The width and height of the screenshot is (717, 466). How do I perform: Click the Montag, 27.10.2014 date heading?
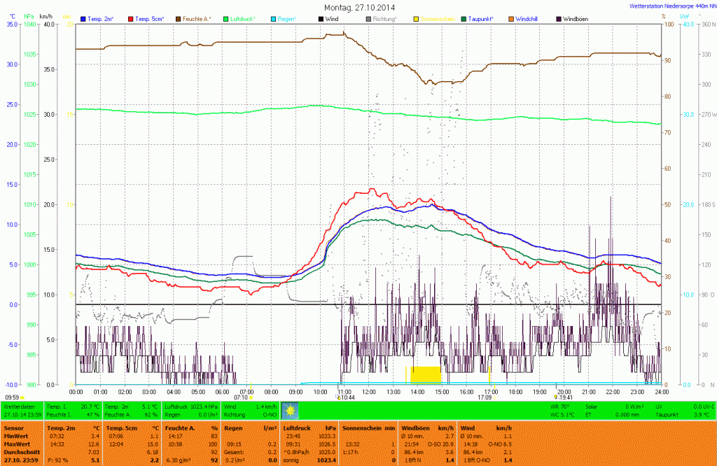(x=358, y=7)
